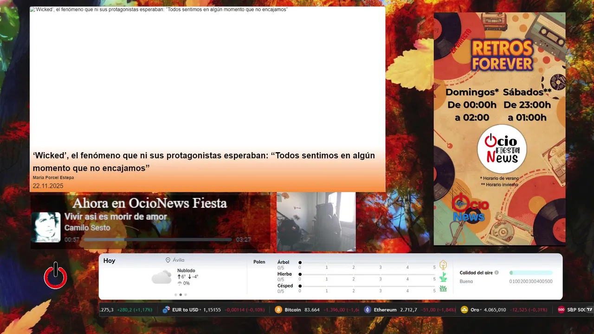Click the Oro price '4.065,010'

pos(495,310)
